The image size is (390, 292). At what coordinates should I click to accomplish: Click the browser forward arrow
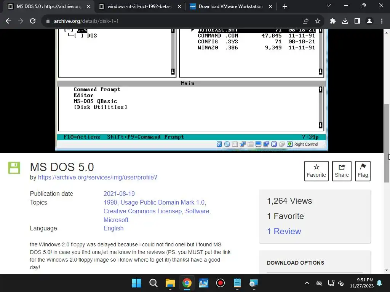click(21, 21)
